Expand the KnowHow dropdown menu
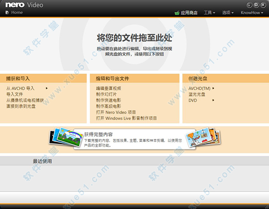Viewport: 269px width, 209px height. [252, 13]
